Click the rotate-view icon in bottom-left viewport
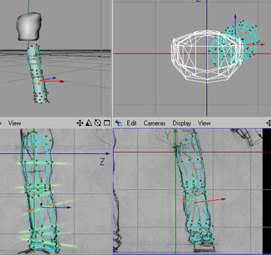Viewport: 271px width, 255px height. (x=98, y=123)
